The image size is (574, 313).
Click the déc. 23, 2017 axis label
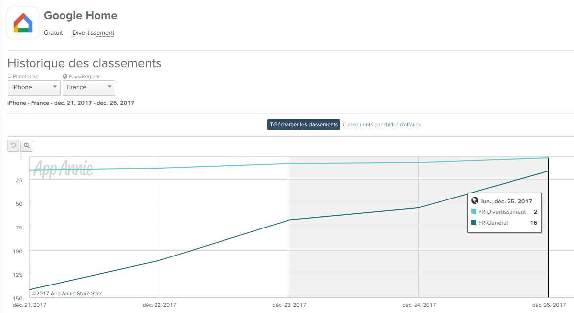pyautogui.click(x=289, y=305)
